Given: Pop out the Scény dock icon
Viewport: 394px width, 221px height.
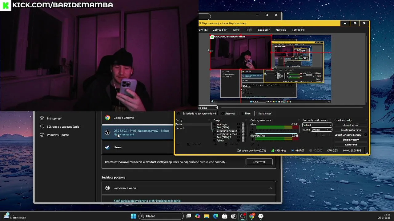Looking at the screenshot, I should [x=209, y=120].
